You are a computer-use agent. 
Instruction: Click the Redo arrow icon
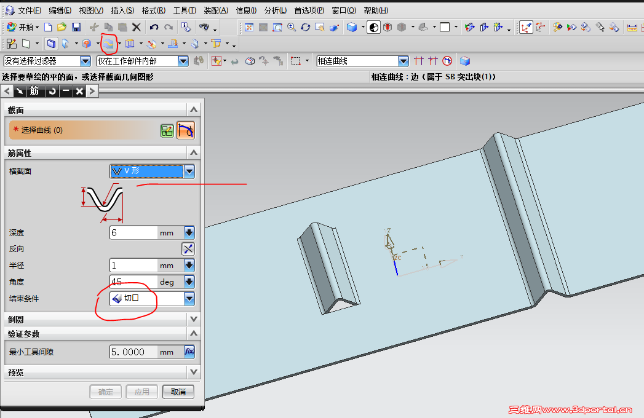click(x=169, y=27)
